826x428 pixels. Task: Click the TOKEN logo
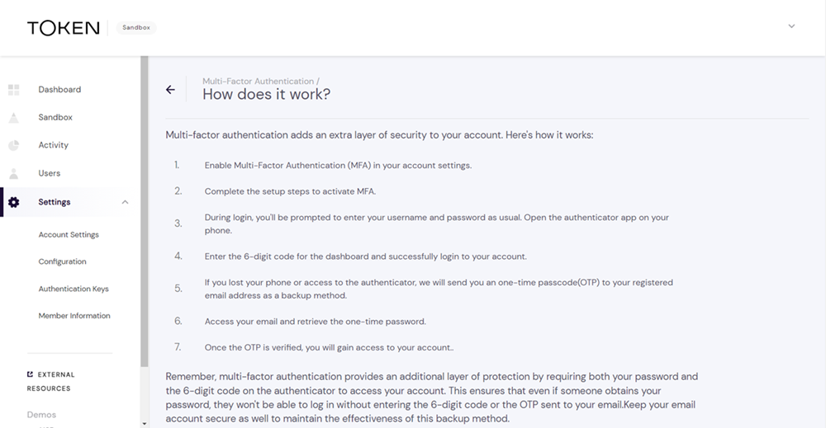click(x=63, y=28)
